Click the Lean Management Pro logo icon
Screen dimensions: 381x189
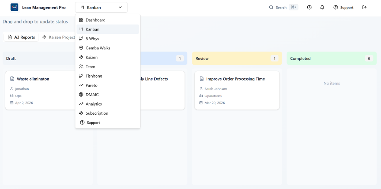[15, 7]
